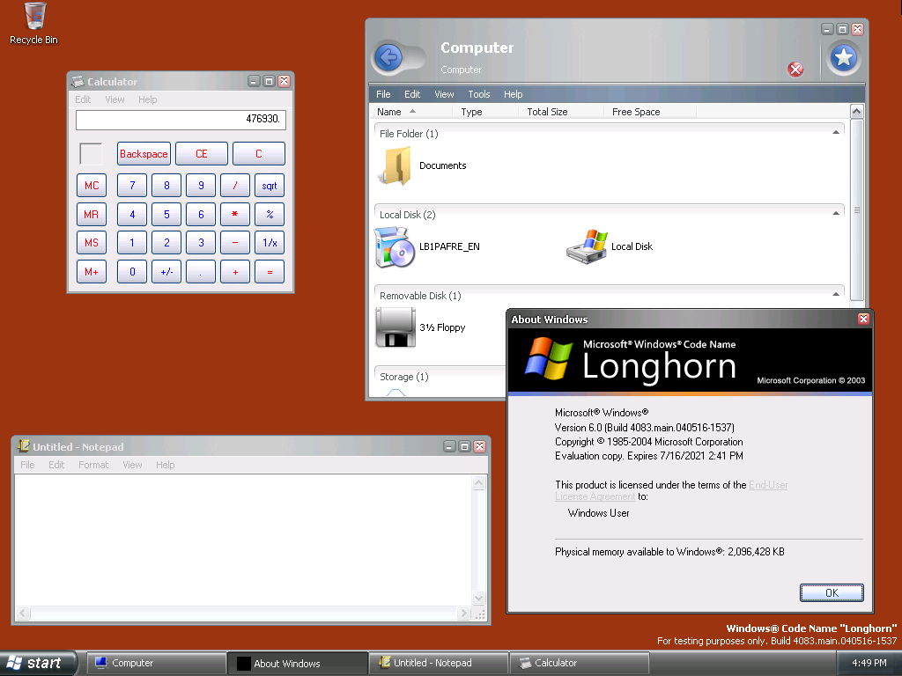The width and height of the screenshot is (902, 676).
Task: Click the blue back arrow in Computer window
Action: [388, 57]
